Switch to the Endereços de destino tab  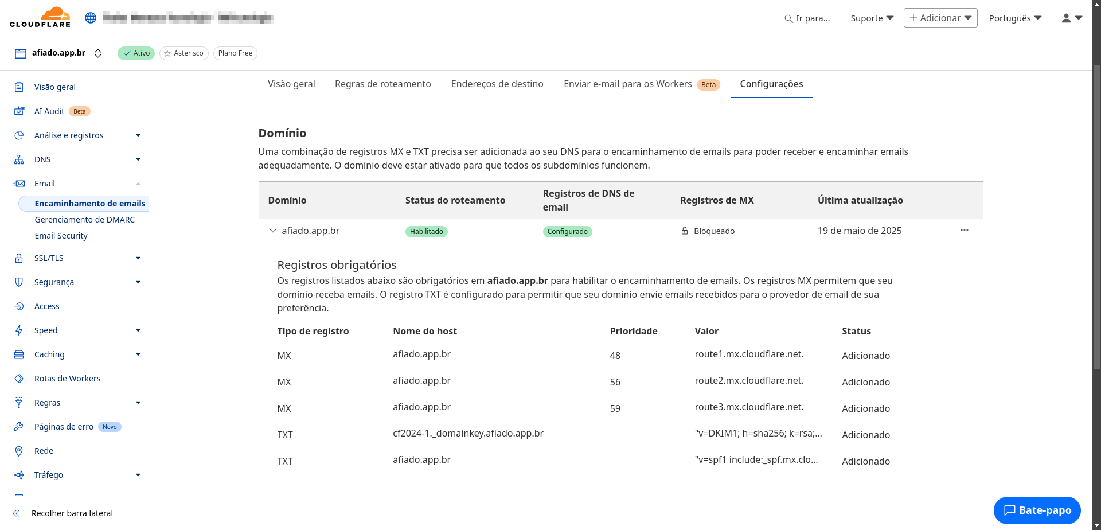coord(497,84)
